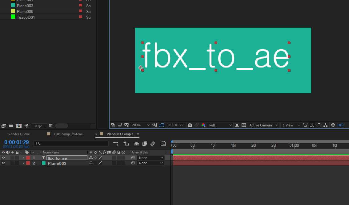The width and height of the screenshot is (349, 205).
Task: Toggle hide shy layers icon
Action: pyautogui.click(x=136, y=144)
